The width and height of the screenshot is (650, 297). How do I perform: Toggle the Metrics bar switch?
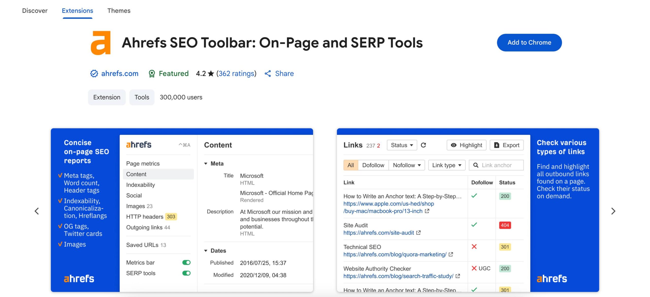click(186, 263)
